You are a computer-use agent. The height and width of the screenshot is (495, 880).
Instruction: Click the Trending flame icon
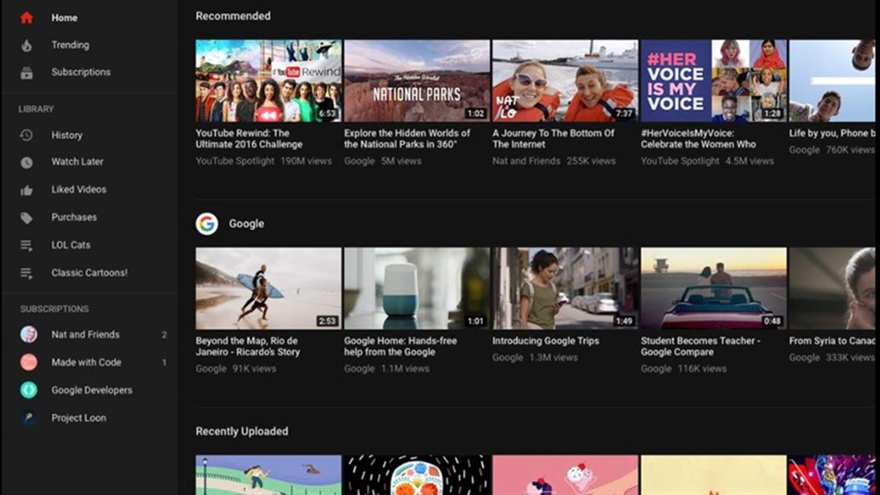pyautogui.click(x=27, y=45)
